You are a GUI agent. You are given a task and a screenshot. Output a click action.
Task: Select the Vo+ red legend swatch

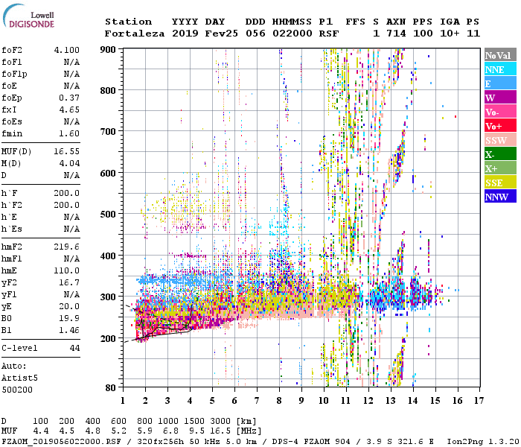(500, 126)
